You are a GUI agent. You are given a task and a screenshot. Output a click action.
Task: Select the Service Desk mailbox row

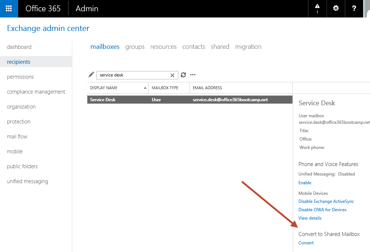190,100
